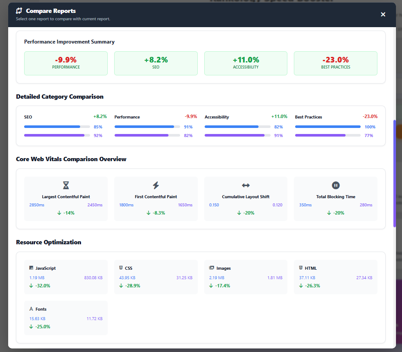Image resolution: width=402 pixels, height=352 pixels.
Task: Select the +8.2% SEO summary card
Action: click(x=156, y=63)
